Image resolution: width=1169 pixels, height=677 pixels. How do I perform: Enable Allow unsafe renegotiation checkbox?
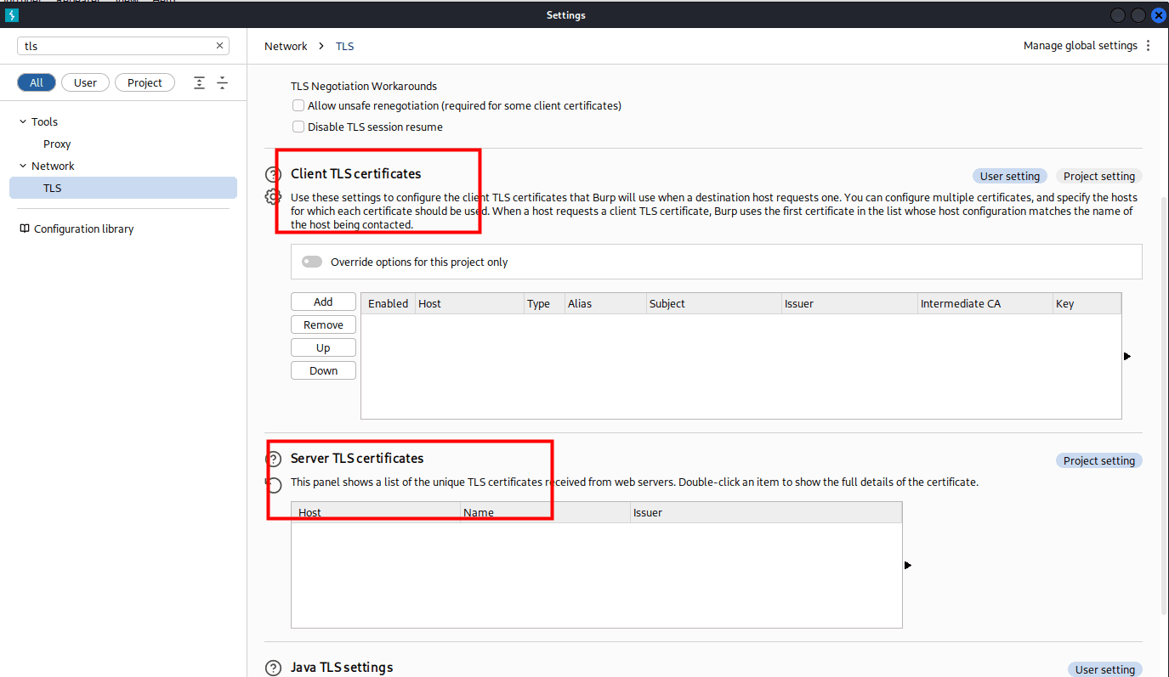coord(298,106)
